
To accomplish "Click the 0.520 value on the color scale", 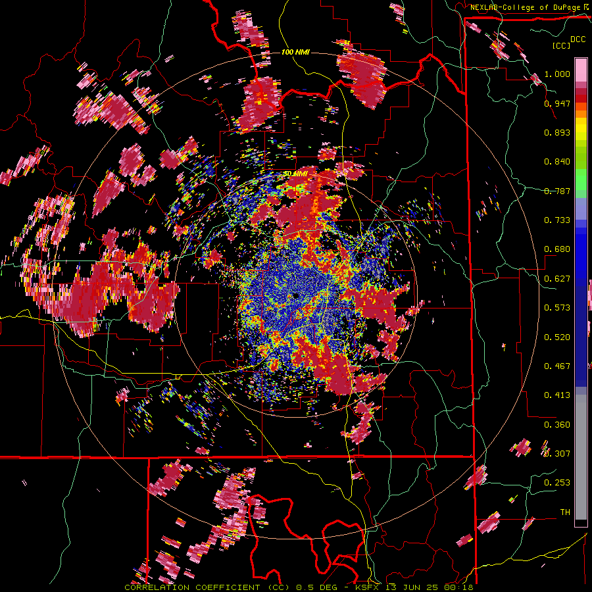I will click(x=557, y=337).
